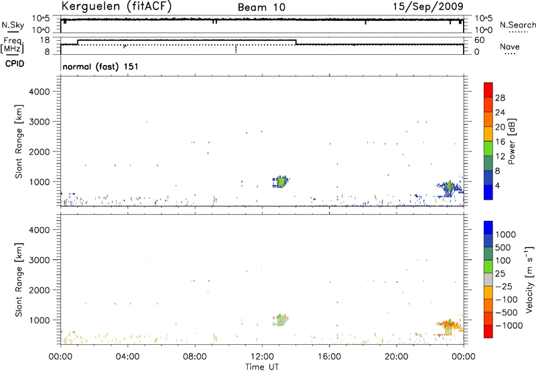Select the '12' label on Power colorbar
536x371 pixels.
500,157
